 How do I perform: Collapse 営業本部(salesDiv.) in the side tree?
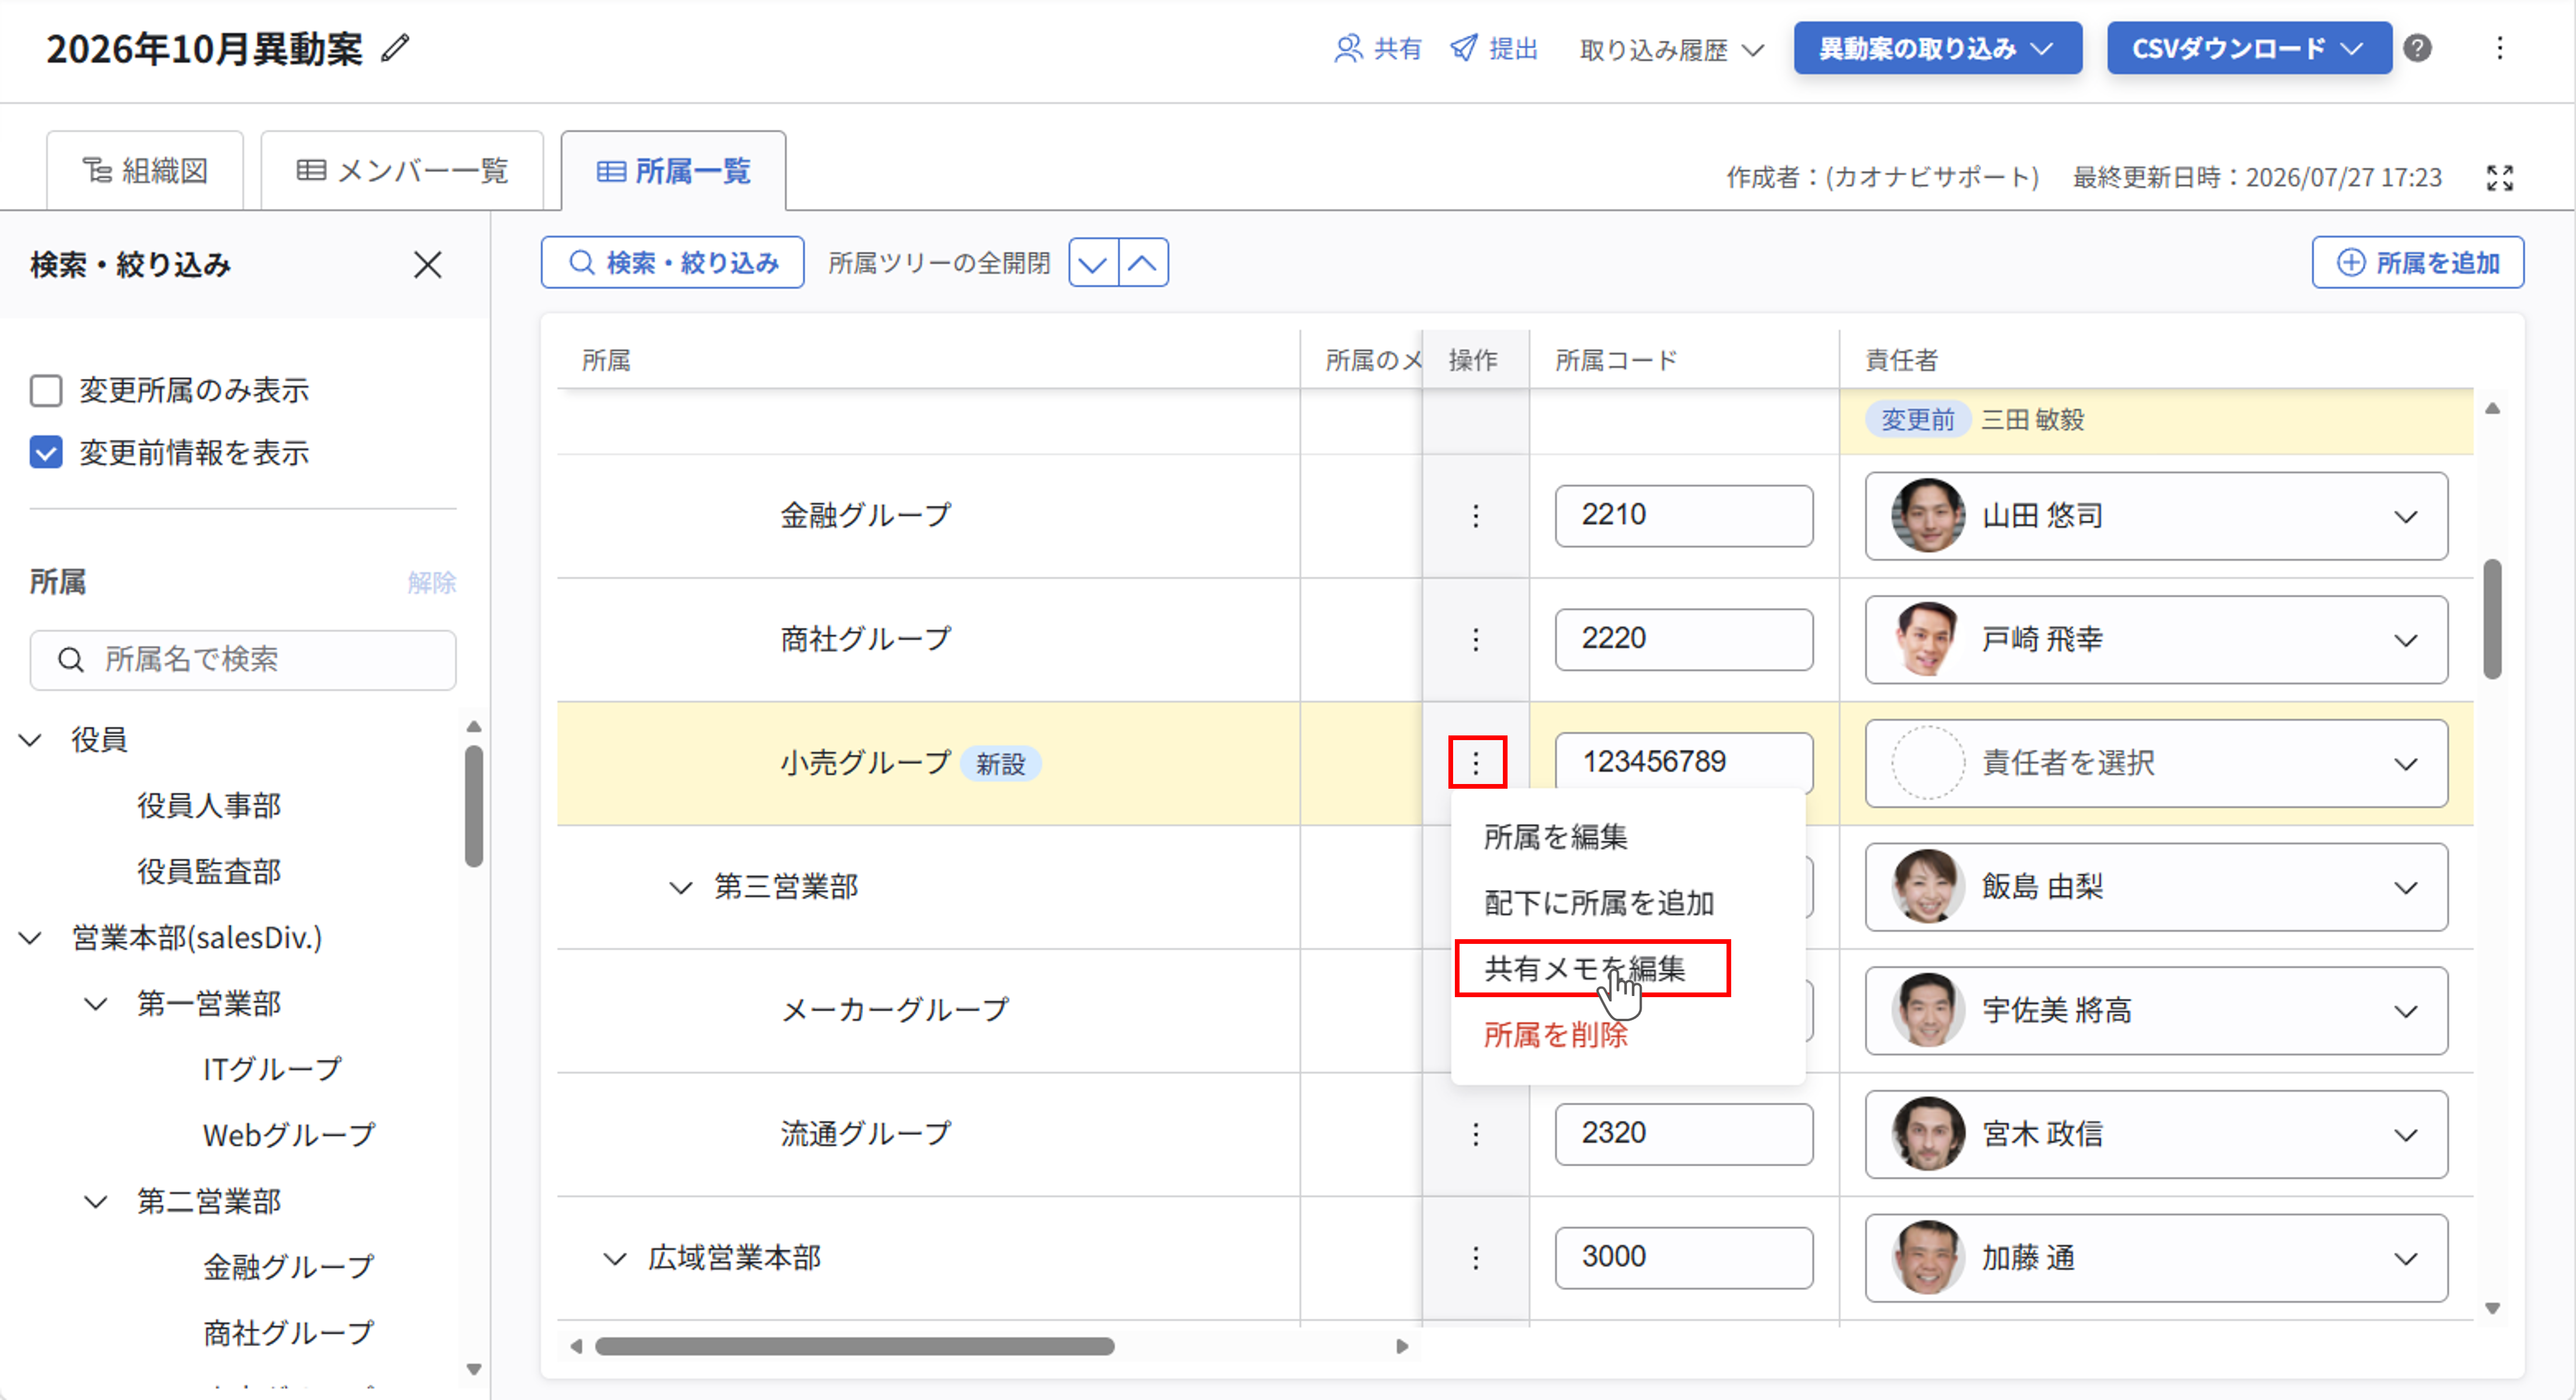31,938
